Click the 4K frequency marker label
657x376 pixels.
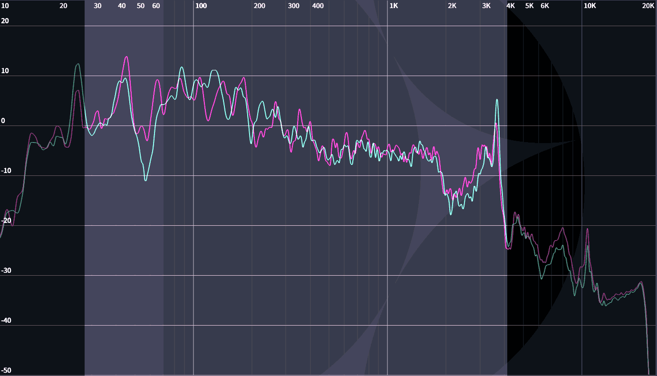tap(511, 6)
